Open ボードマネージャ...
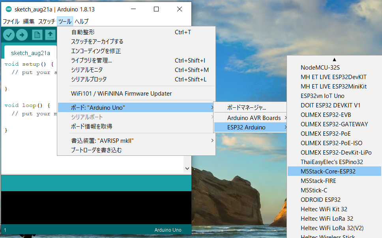Image resolution: width=382 pixels, height=238 pixels. point(250,107)
